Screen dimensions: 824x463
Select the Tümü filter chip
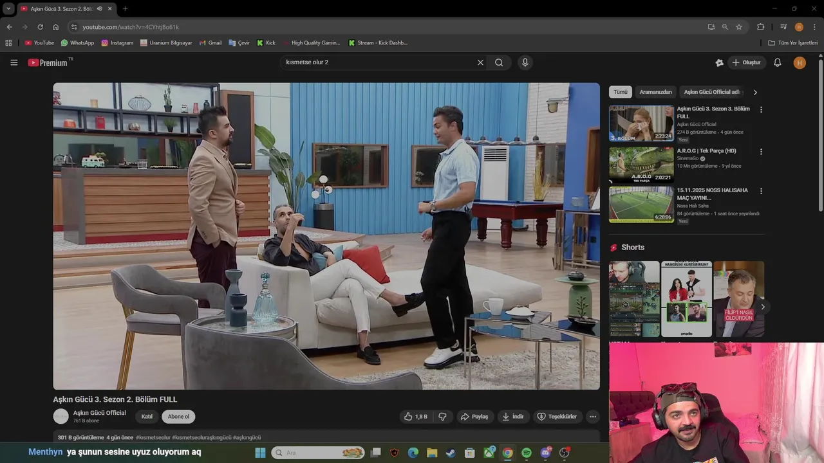[x=621, y=92]
